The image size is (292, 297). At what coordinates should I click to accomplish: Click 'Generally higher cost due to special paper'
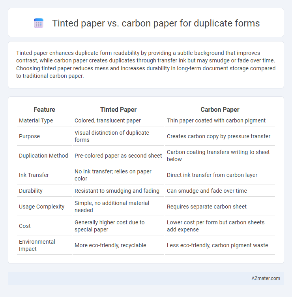110,226
